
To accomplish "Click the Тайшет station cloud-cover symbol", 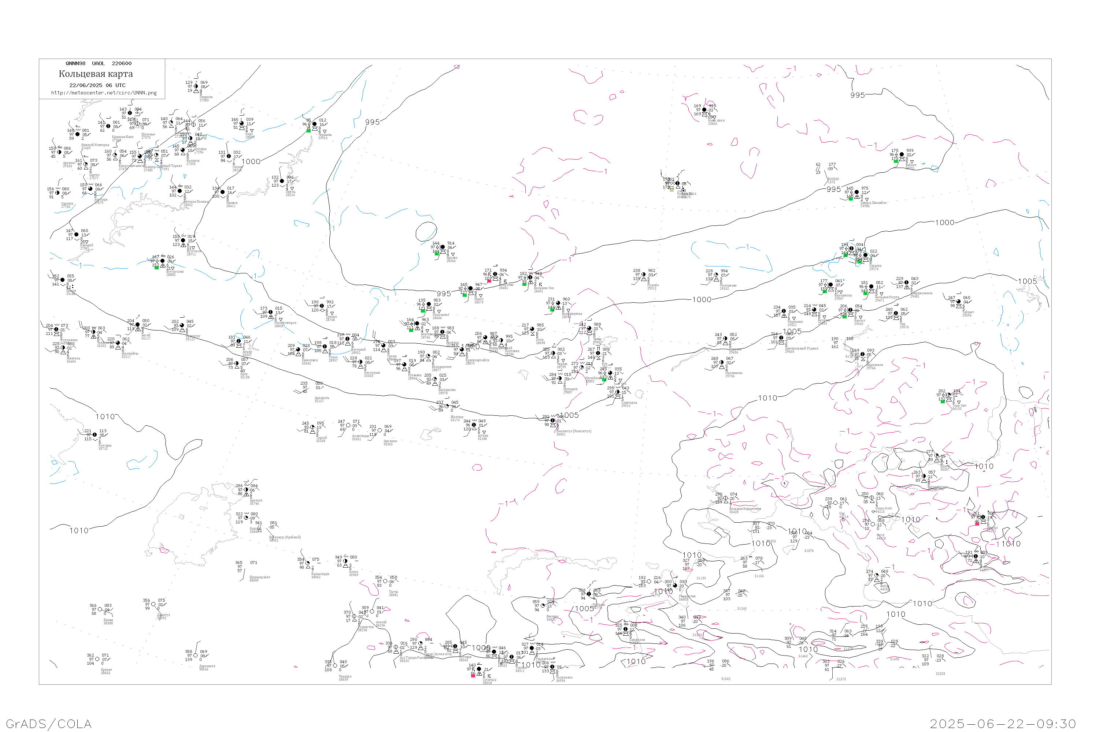I will click(x=958, y=302).
